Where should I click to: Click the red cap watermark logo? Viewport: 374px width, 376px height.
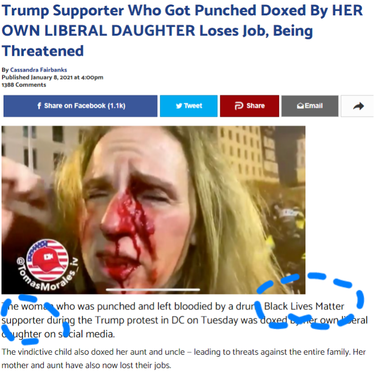pos(47,260)
